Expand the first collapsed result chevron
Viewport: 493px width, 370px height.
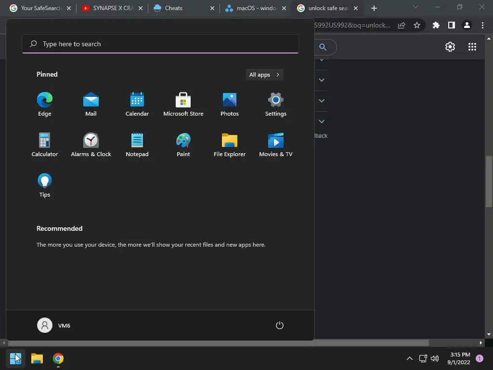(321, 60)
